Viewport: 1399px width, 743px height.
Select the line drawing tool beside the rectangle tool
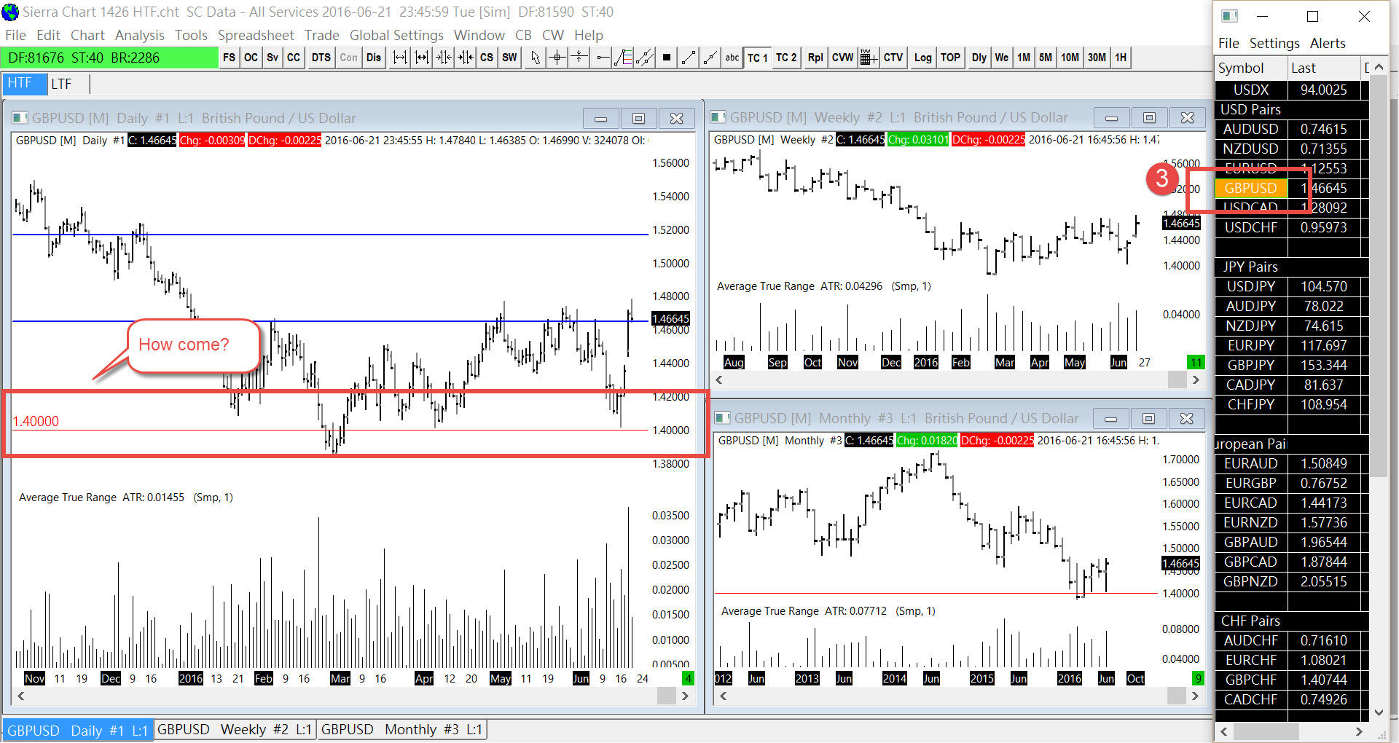(689, 58)
